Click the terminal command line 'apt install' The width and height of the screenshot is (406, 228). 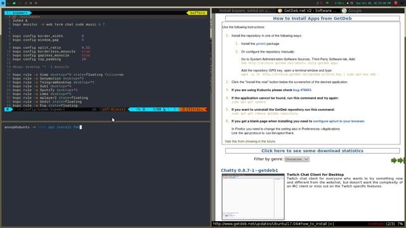[x=63, y=127]
